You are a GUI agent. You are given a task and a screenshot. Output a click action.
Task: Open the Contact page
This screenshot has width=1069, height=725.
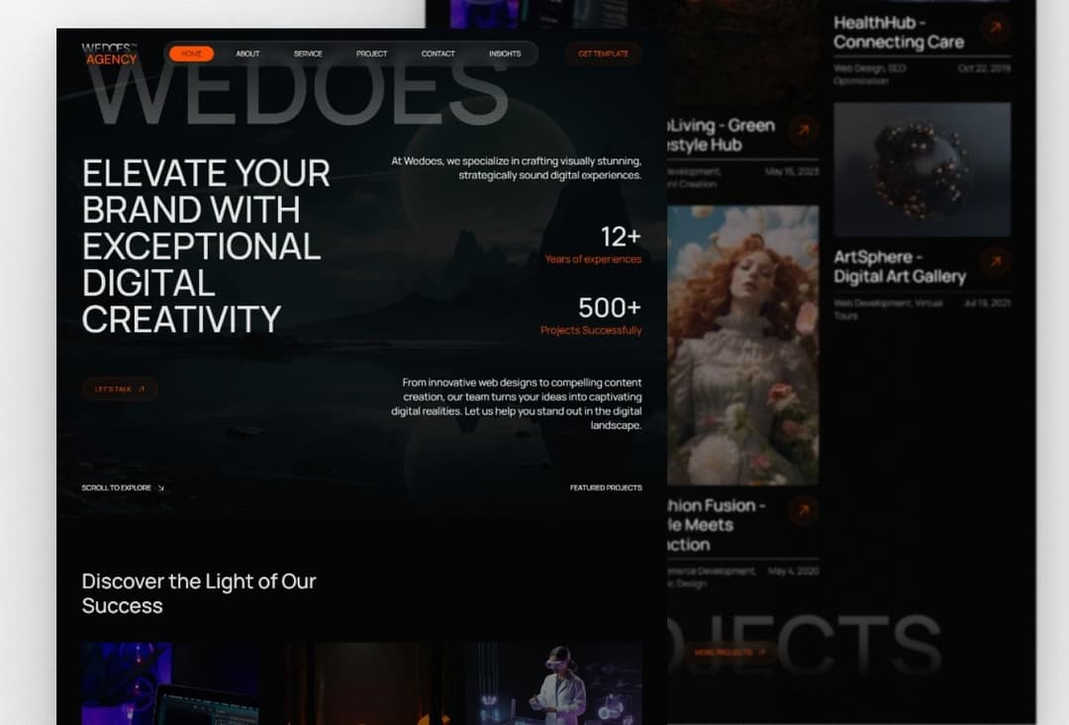437,53
